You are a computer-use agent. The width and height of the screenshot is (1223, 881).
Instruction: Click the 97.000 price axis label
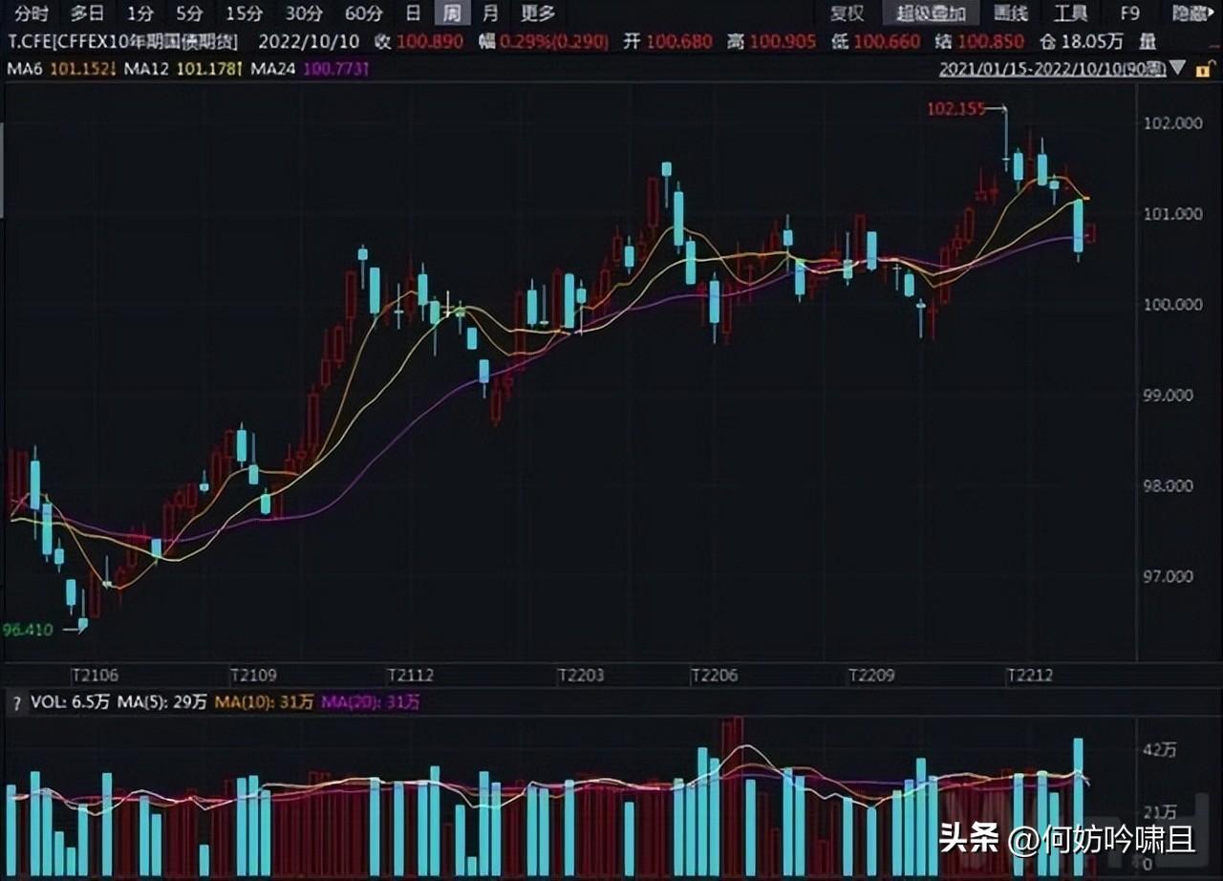1168,576
